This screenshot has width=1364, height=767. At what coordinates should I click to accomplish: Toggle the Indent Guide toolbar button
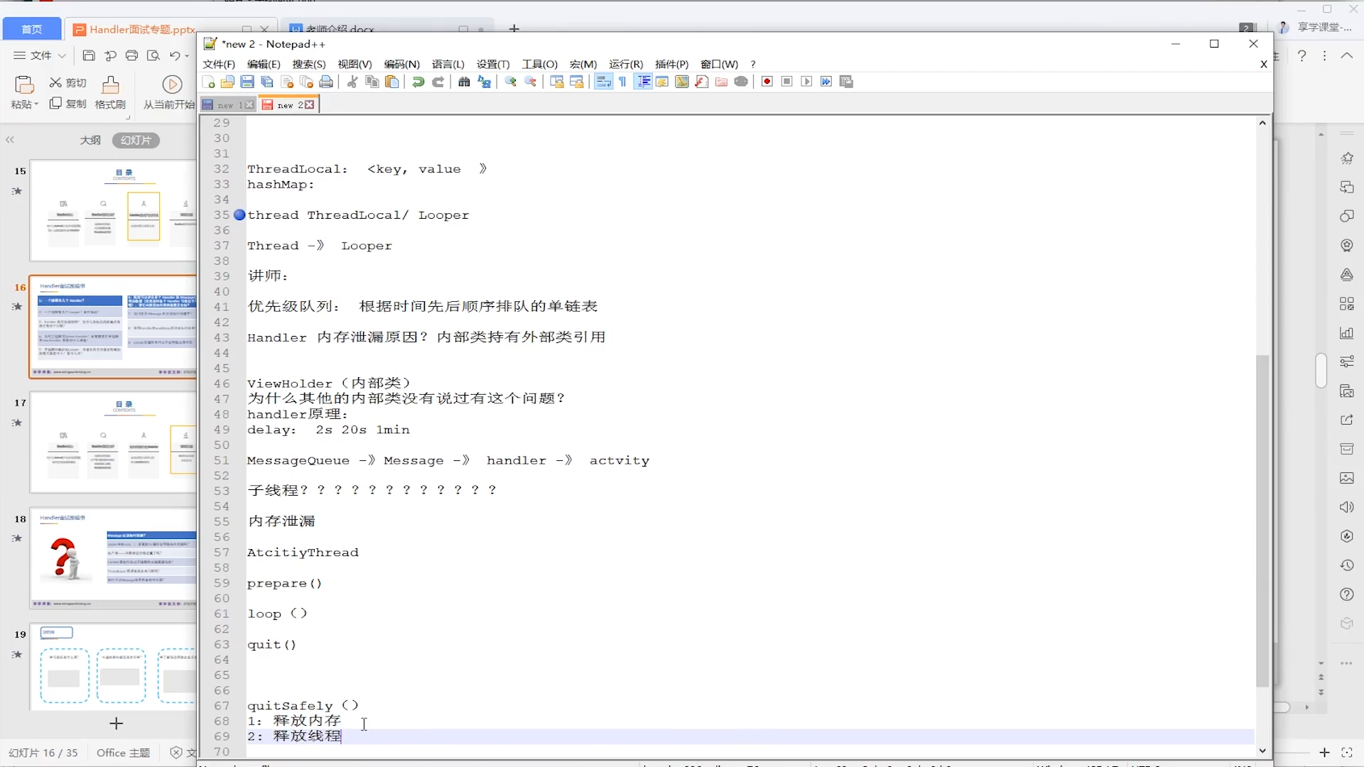(644, 82)
